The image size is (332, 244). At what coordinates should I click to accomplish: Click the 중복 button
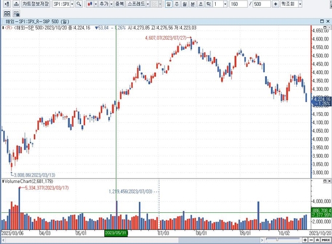120,4
